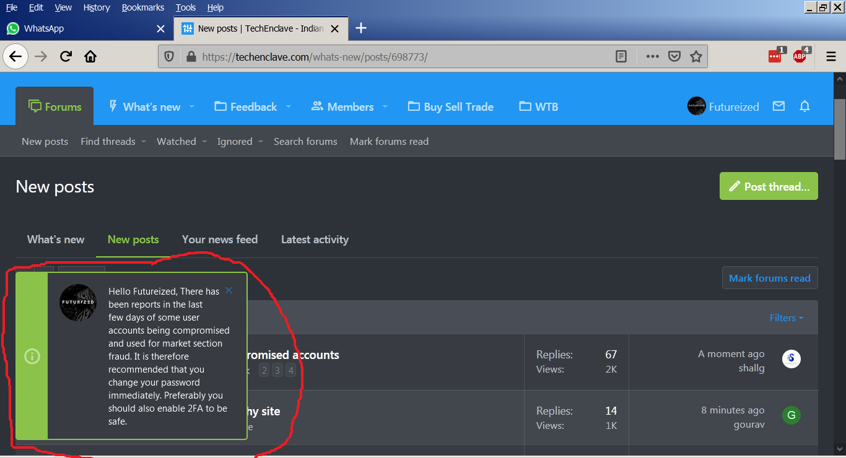Viewport: 846px width, 458px height.
Task: Dismiss the compromised accounts notice
Action: tap(229, 290)
